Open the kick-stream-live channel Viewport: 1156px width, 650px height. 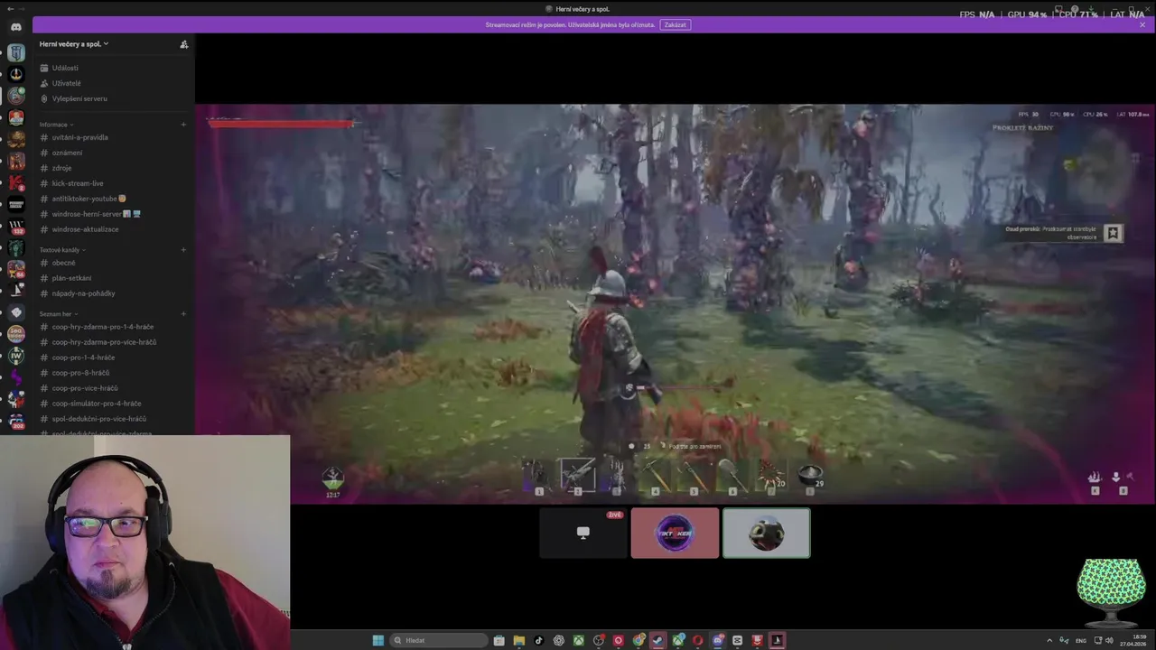click(113, 183)
